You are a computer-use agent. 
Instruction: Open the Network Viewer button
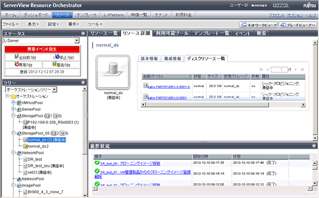click(x=258, y=25)
